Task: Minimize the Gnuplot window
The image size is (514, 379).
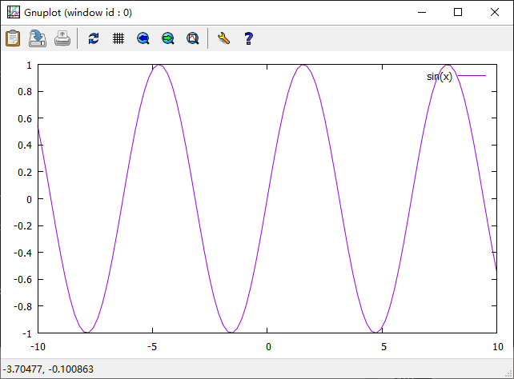Action: click(x=422, y=13)
